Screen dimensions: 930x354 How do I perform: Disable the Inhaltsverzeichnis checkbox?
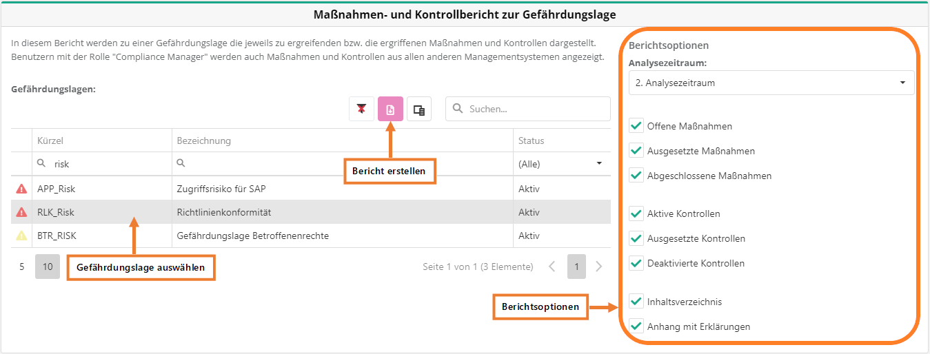636,302
